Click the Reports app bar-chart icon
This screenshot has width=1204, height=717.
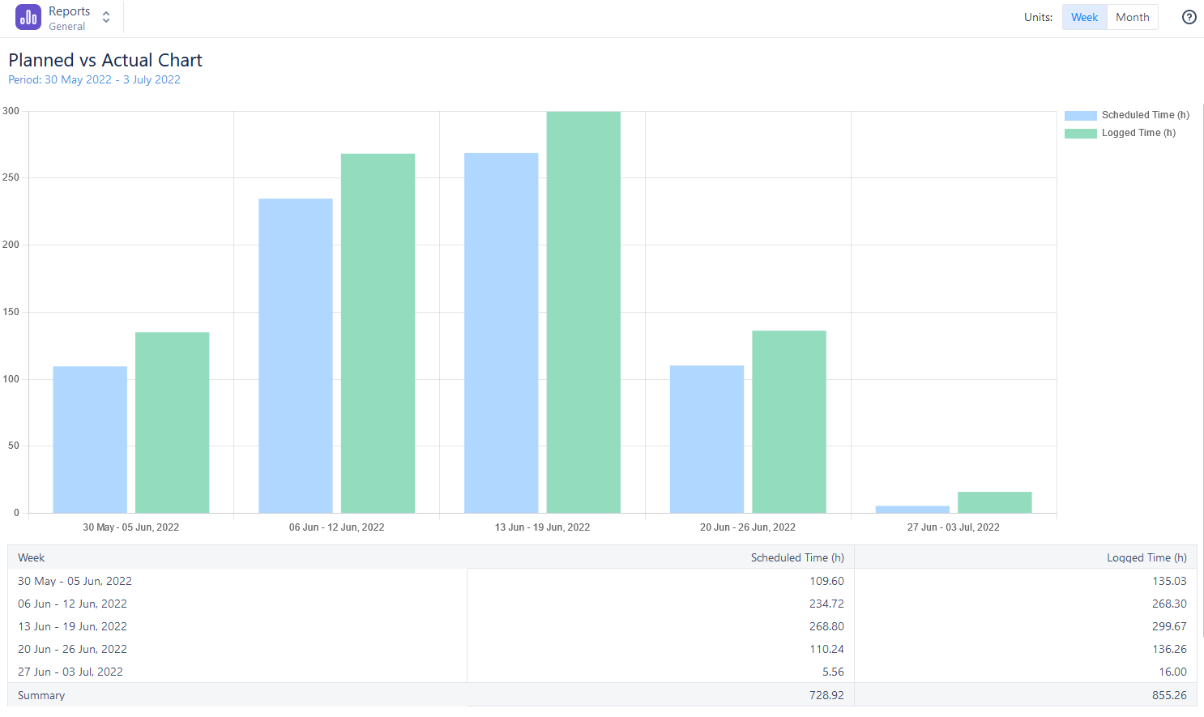pos(28,17)
